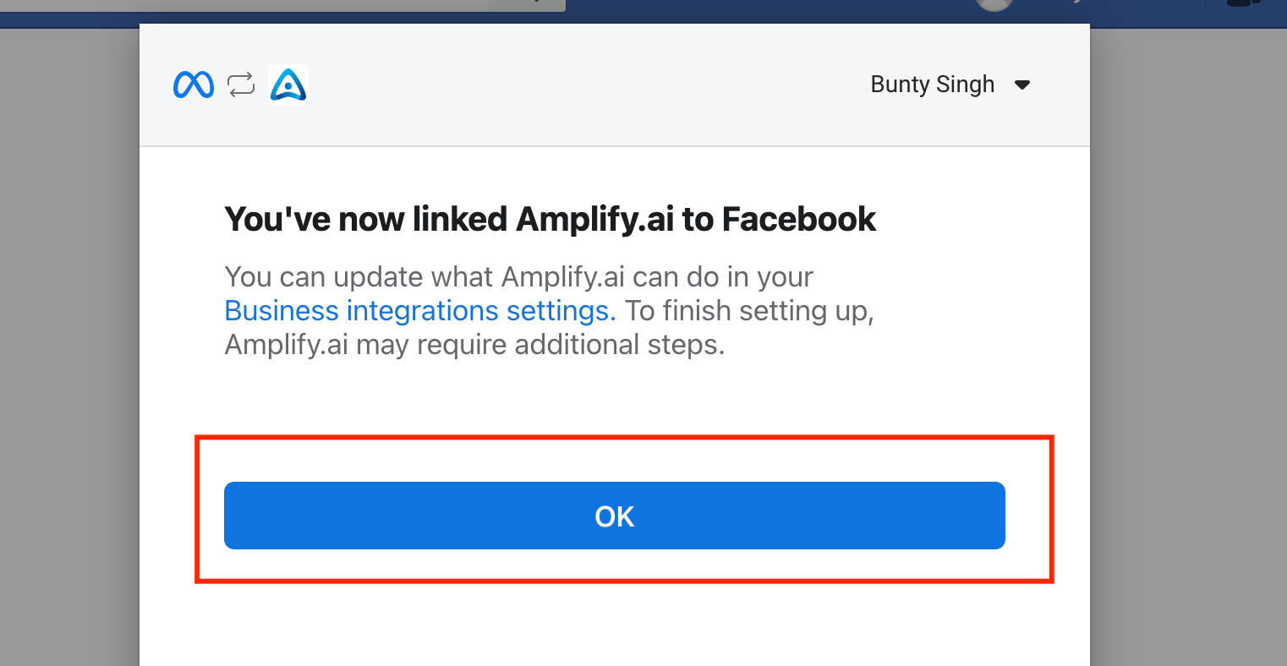1287x666 pixels.
Task: Click the Meta infinity logo
Action: pyautogui.click(x=194, y=85)
